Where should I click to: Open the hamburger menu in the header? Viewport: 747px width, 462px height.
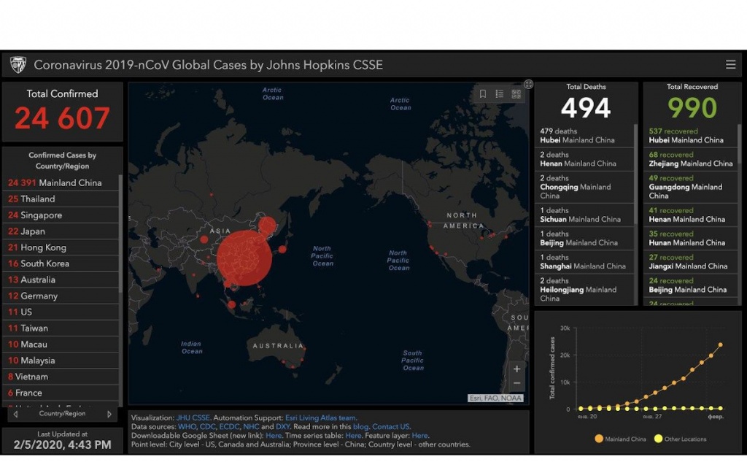(x=730, y=64)
